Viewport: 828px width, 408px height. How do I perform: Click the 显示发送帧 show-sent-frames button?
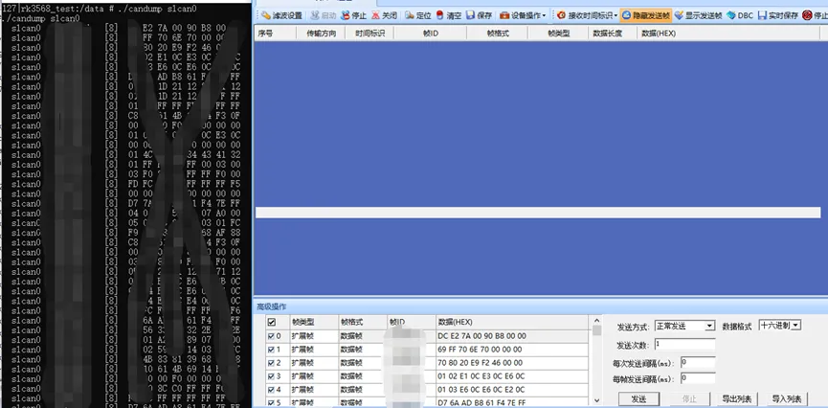[698, 15]
